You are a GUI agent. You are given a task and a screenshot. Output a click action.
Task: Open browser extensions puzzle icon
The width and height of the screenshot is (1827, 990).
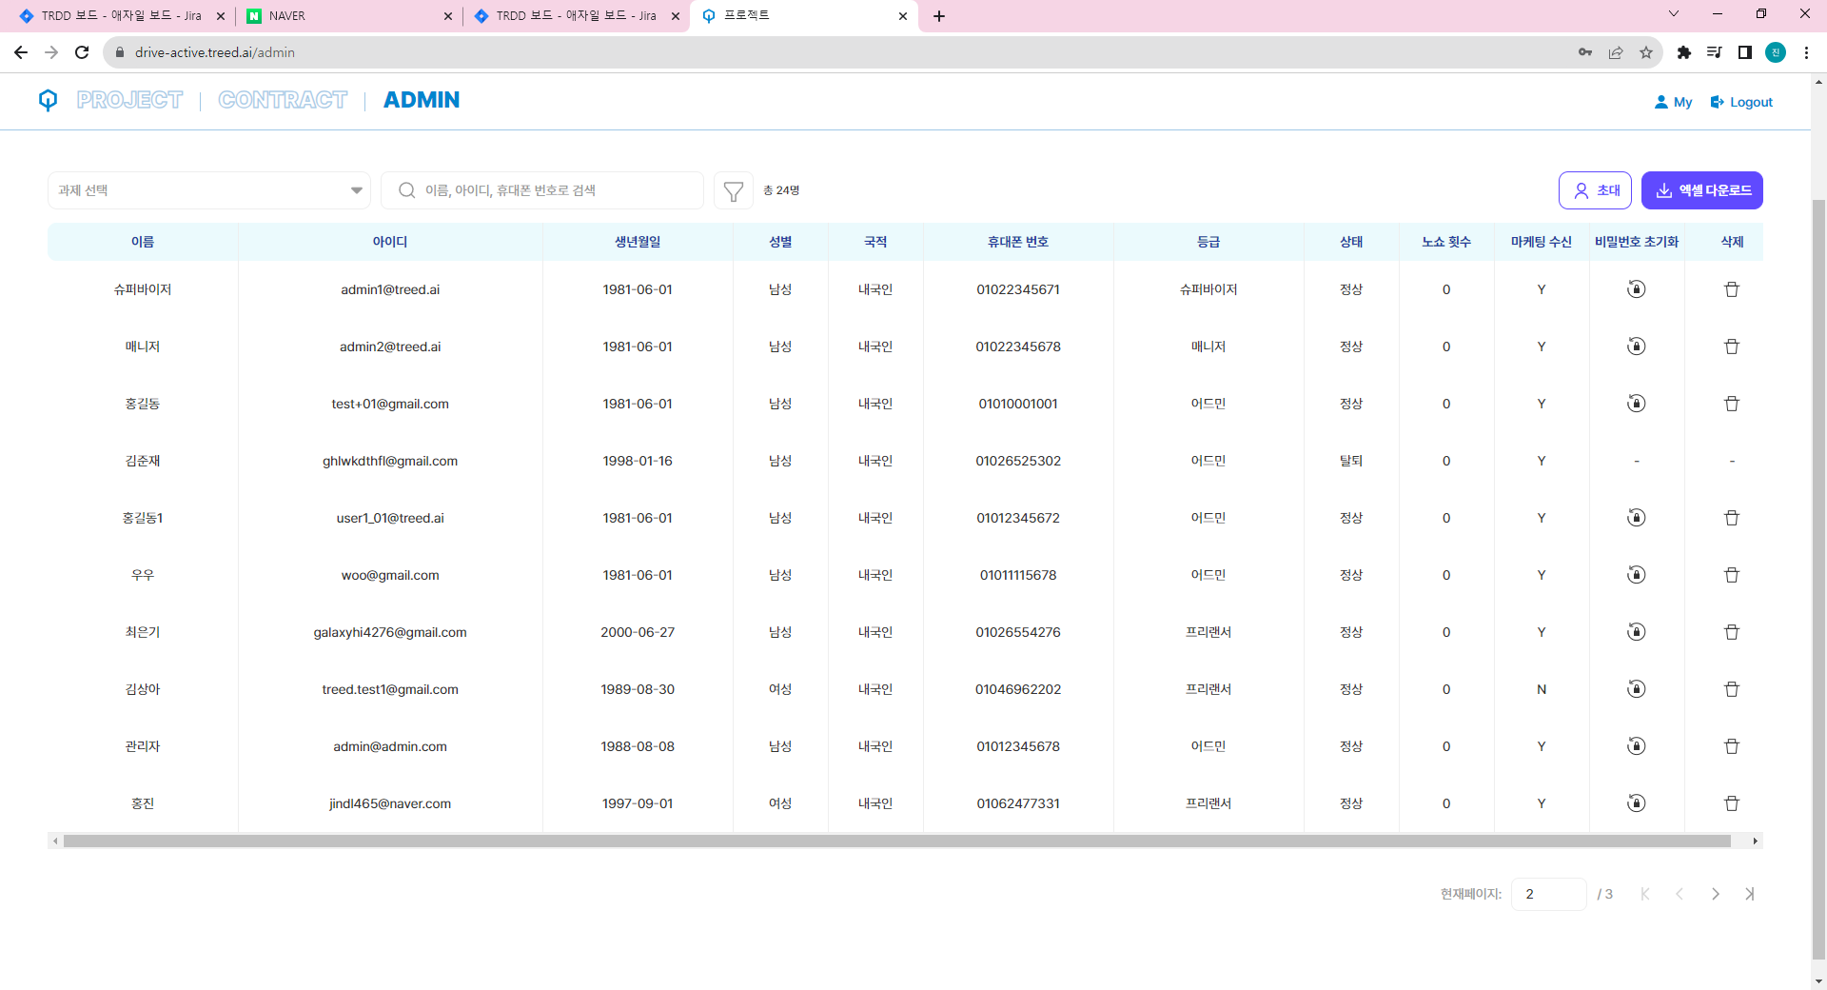click(1683, 52)
